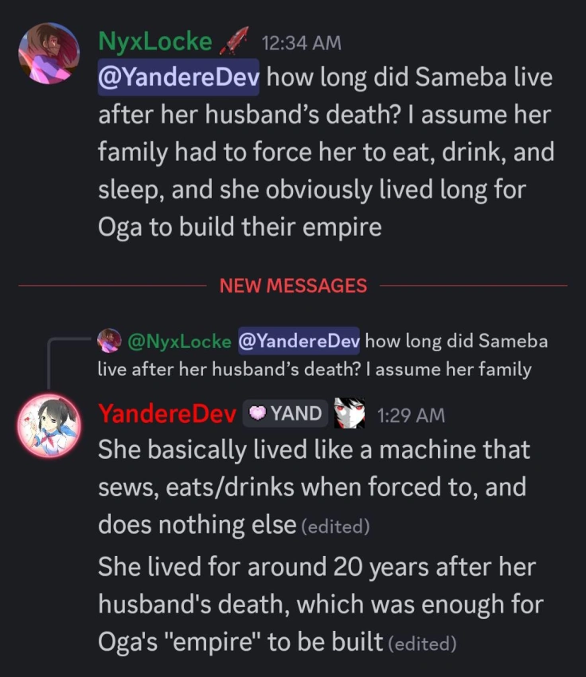Click the 1:29 AM timestamp

tap(411, 414)
